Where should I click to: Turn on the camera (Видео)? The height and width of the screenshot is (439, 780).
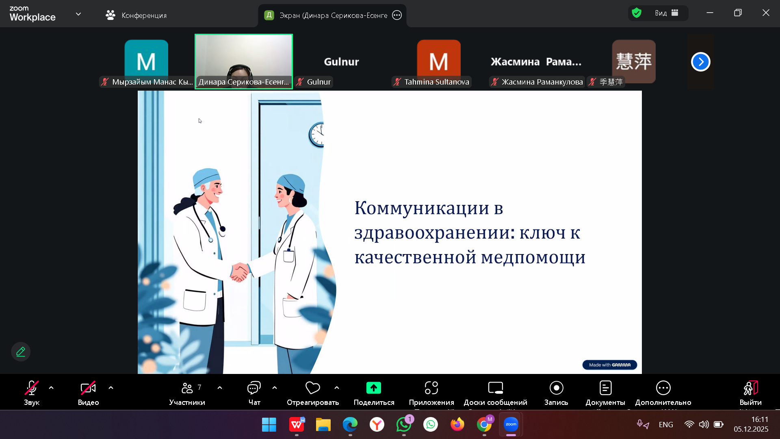click(88, 389)
